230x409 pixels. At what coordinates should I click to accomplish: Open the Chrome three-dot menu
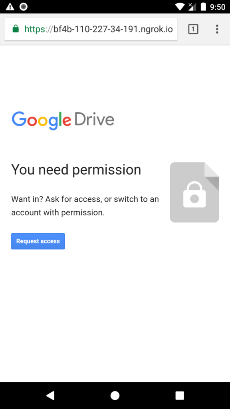[217, 29]
